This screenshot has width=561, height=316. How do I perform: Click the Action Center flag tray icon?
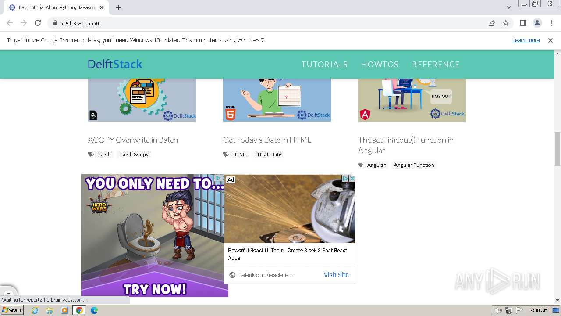(x=519, y=310)
